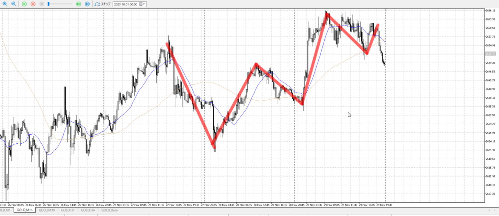Screen dimensions: 499x216
Task: Click the zoom out magnifier icon
Action: [x=13, y=4]
